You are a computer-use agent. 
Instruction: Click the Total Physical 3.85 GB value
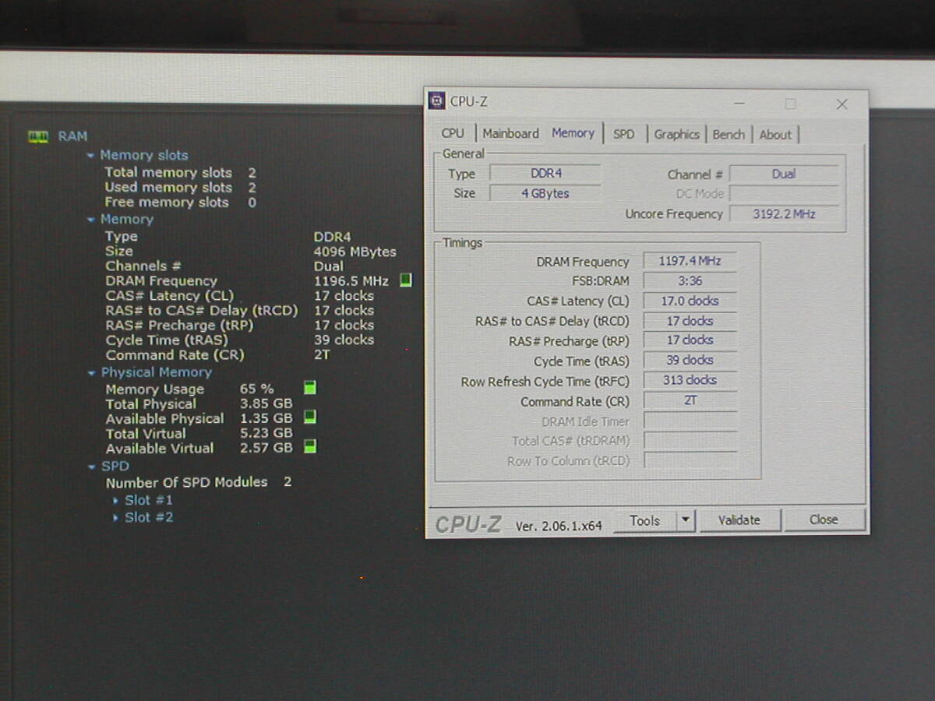pos(266,403)
